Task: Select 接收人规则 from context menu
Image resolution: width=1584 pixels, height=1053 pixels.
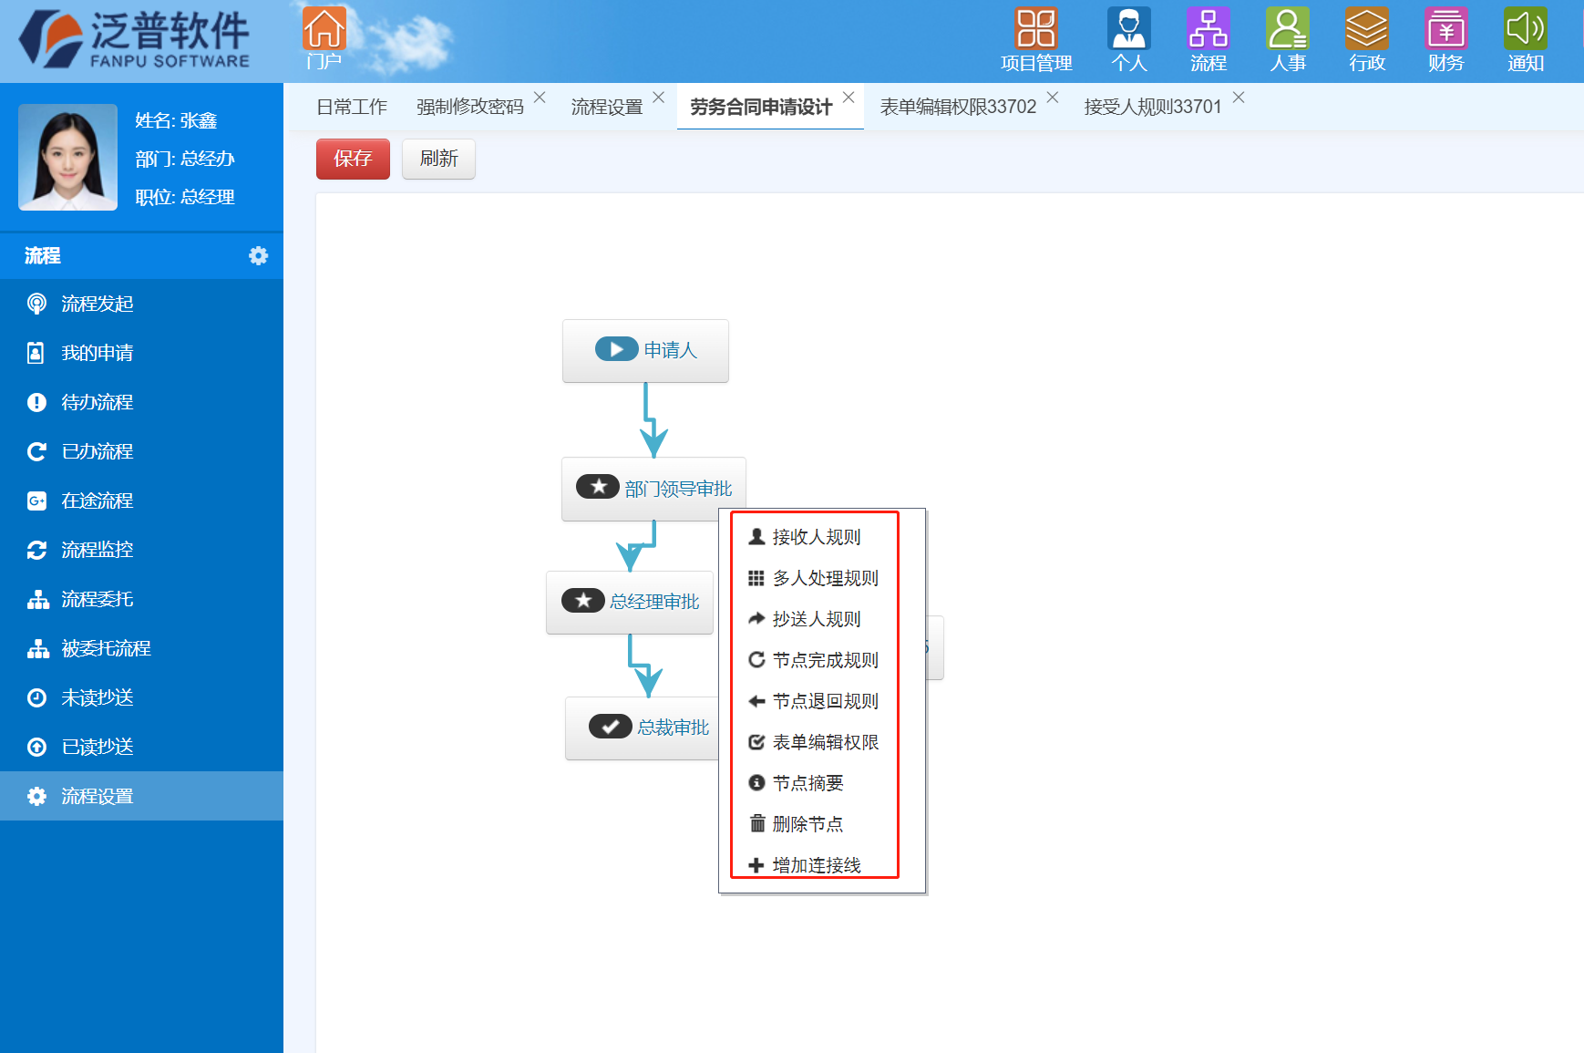Action: 815,537
